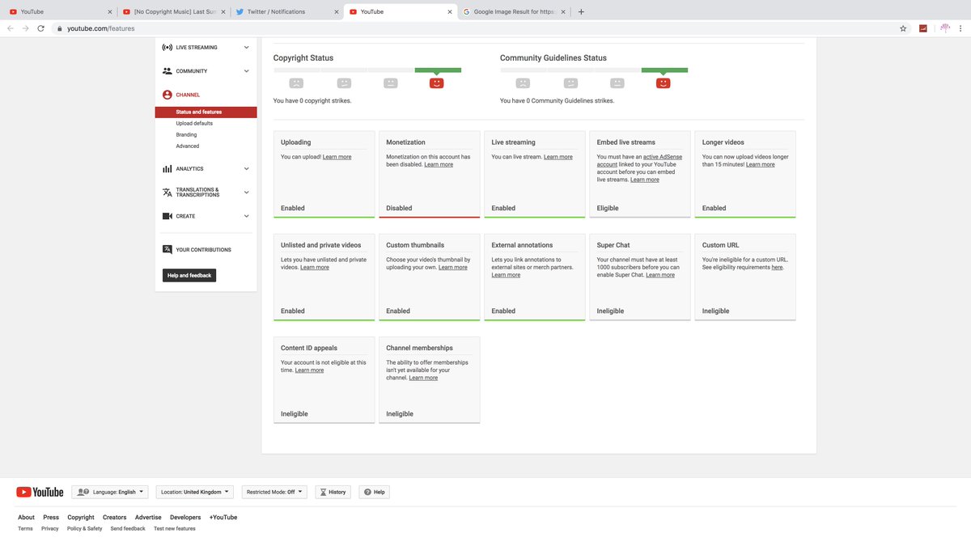This screenshot has height=546, width=971.
Task: Switch to the Google Image Result tab
Action: [x=515, y=12]
